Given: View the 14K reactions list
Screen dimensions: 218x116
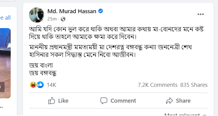Looking at the screenshot, I should (52, 85).
